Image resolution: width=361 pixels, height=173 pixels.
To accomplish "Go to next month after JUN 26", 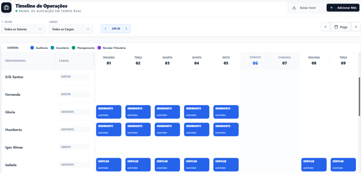I will (126, 29).
